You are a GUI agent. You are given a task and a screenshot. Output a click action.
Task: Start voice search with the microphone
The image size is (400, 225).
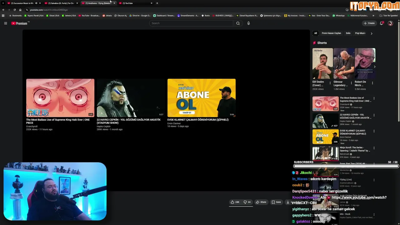click(x=248, y=23)
